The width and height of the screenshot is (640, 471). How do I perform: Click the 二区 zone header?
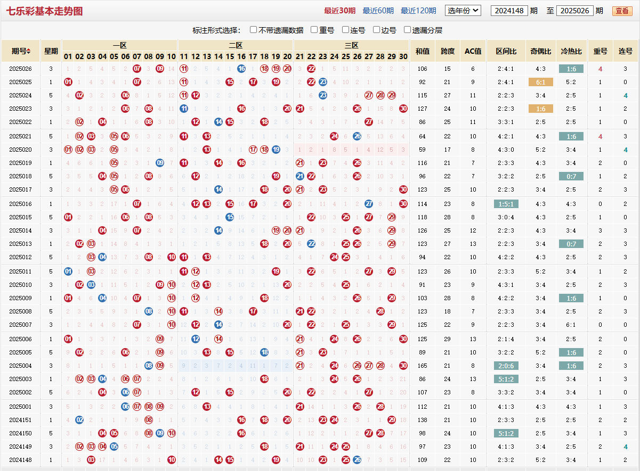click(236, 46)
